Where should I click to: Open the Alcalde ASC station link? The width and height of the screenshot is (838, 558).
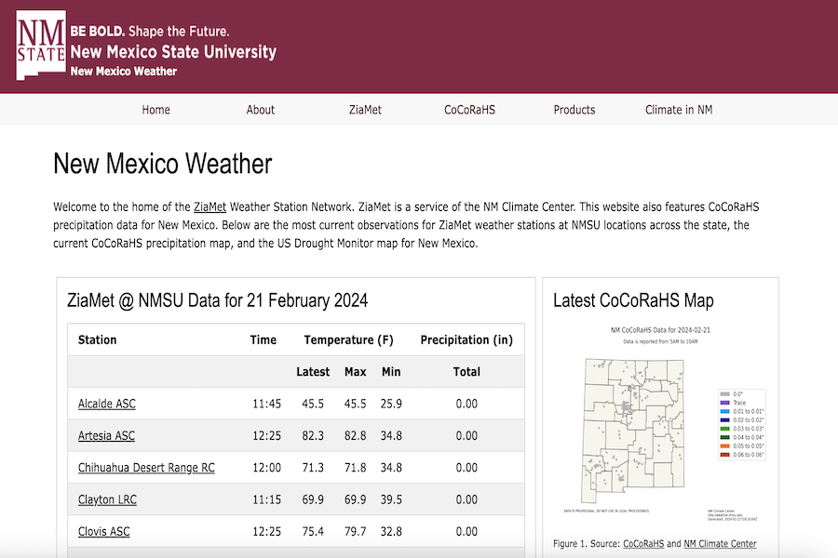107,404
